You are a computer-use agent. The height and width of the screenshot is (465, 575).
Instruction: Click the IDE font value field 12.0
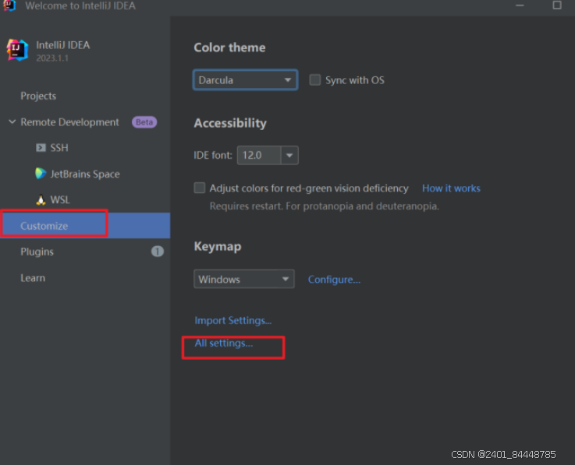pyautogui.click(x=259, y=155)
